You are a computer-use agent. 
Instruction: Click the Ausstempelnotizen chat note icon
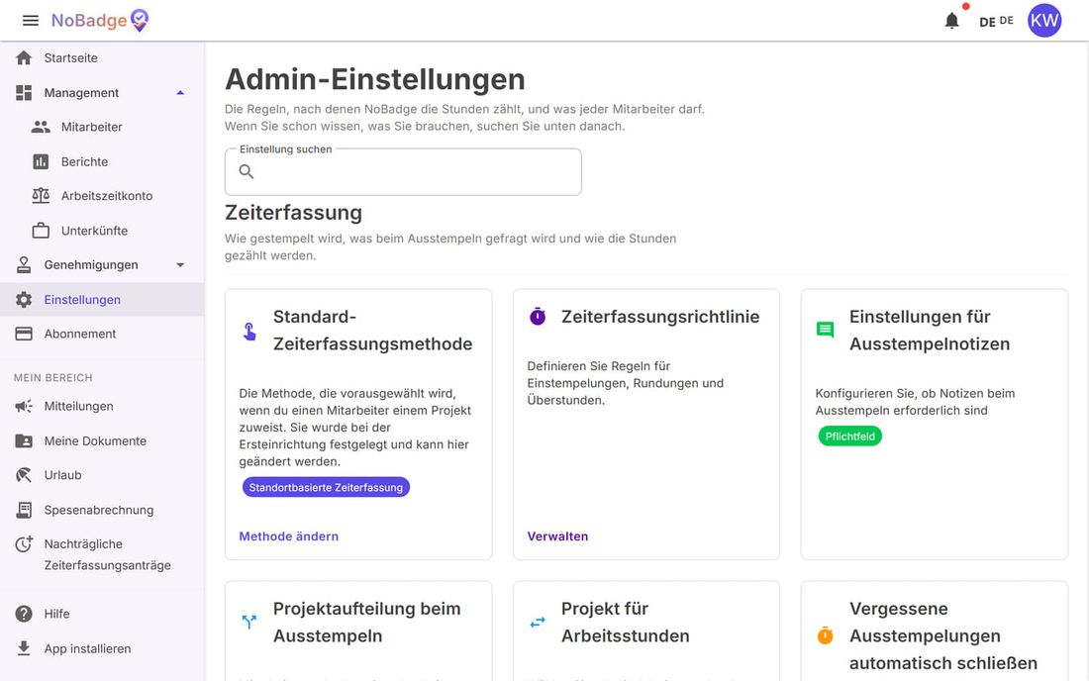(x=825, y=331)
